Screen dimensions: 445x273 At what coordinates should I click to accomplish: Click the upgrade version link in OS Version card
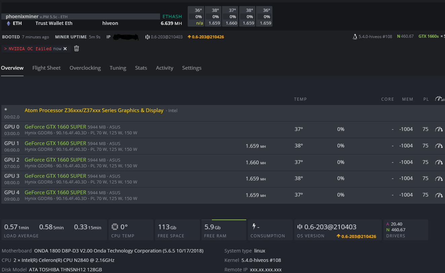[x=356, y=236]
